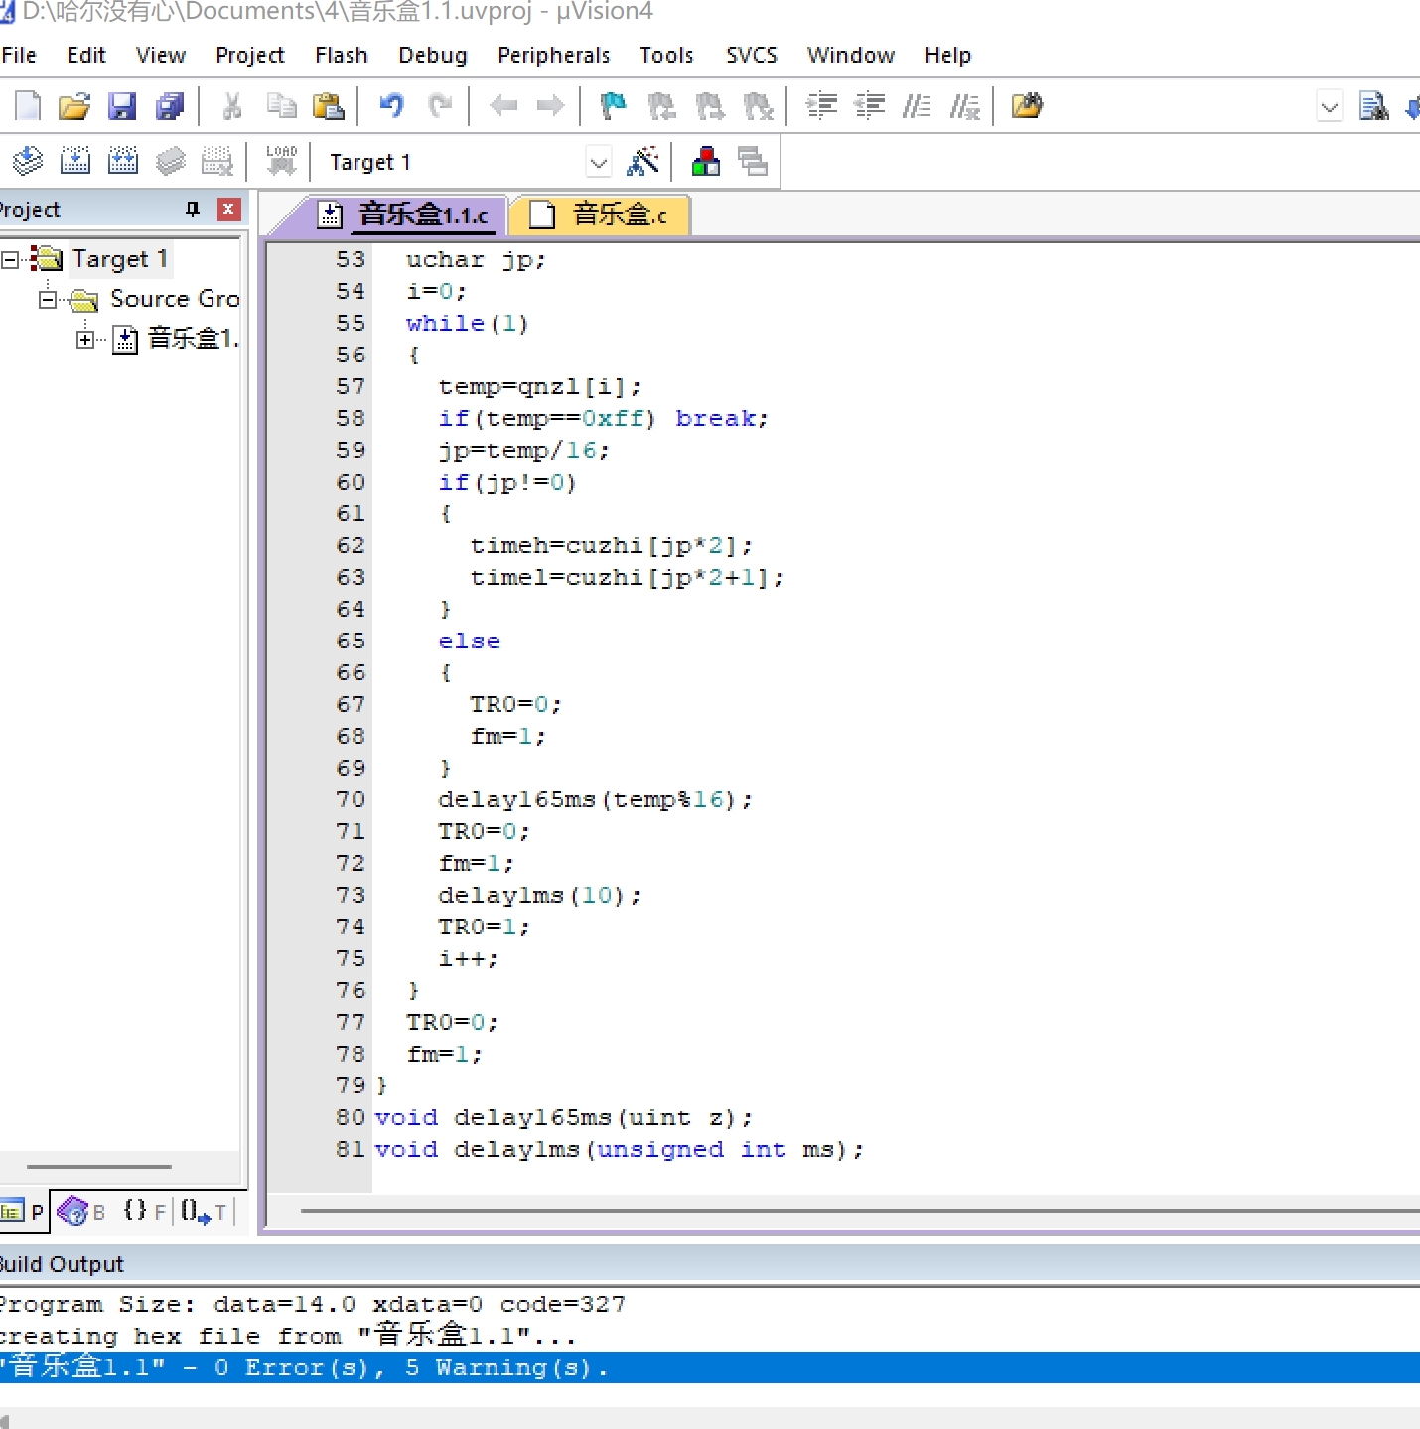Pin the Project panel
Screen dimensions: 1420x1429
click(193, 209)
